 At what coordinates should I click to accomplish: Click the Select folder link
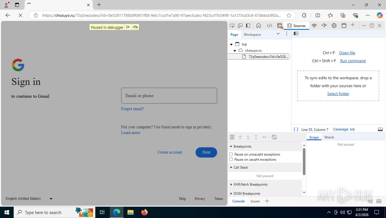coord(338,94)
